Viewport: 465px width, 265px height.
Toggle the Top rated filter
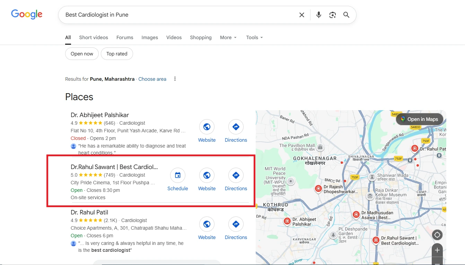pyautogui.click(x=117, y=54)
